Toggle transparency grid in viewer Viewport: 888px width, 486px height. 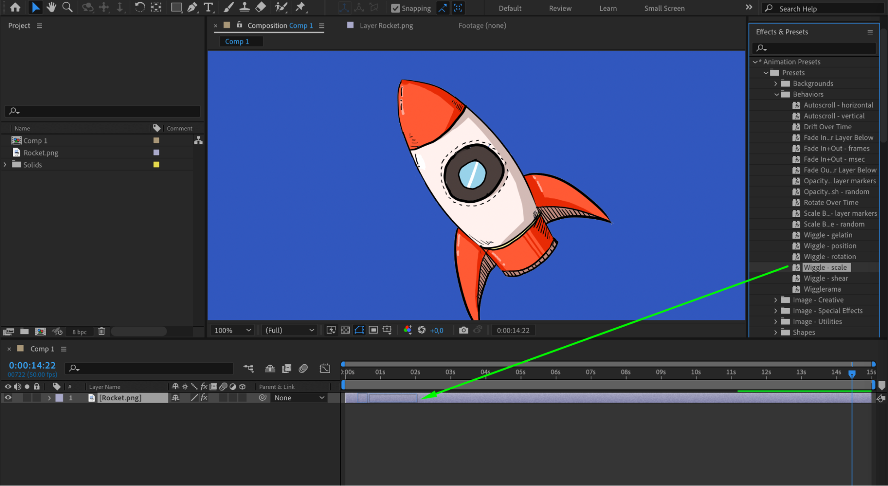345,330
